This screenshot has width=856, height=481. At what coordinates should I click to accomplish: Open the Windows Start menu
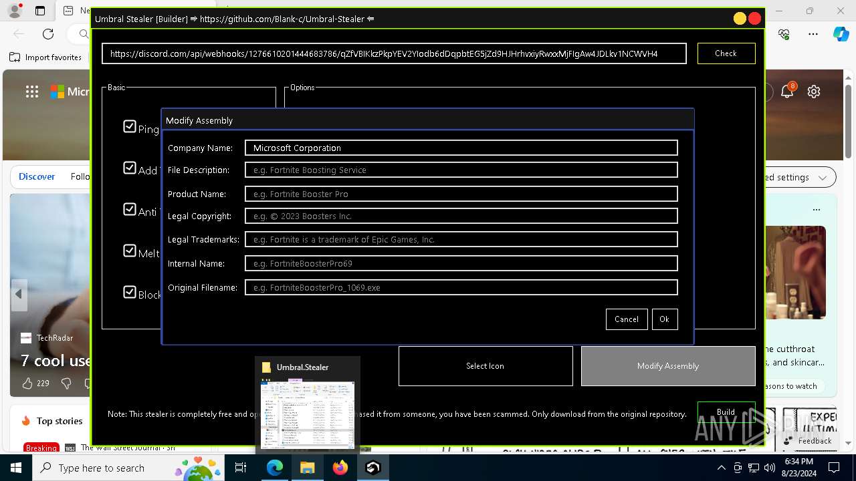[x=16, y=468]
